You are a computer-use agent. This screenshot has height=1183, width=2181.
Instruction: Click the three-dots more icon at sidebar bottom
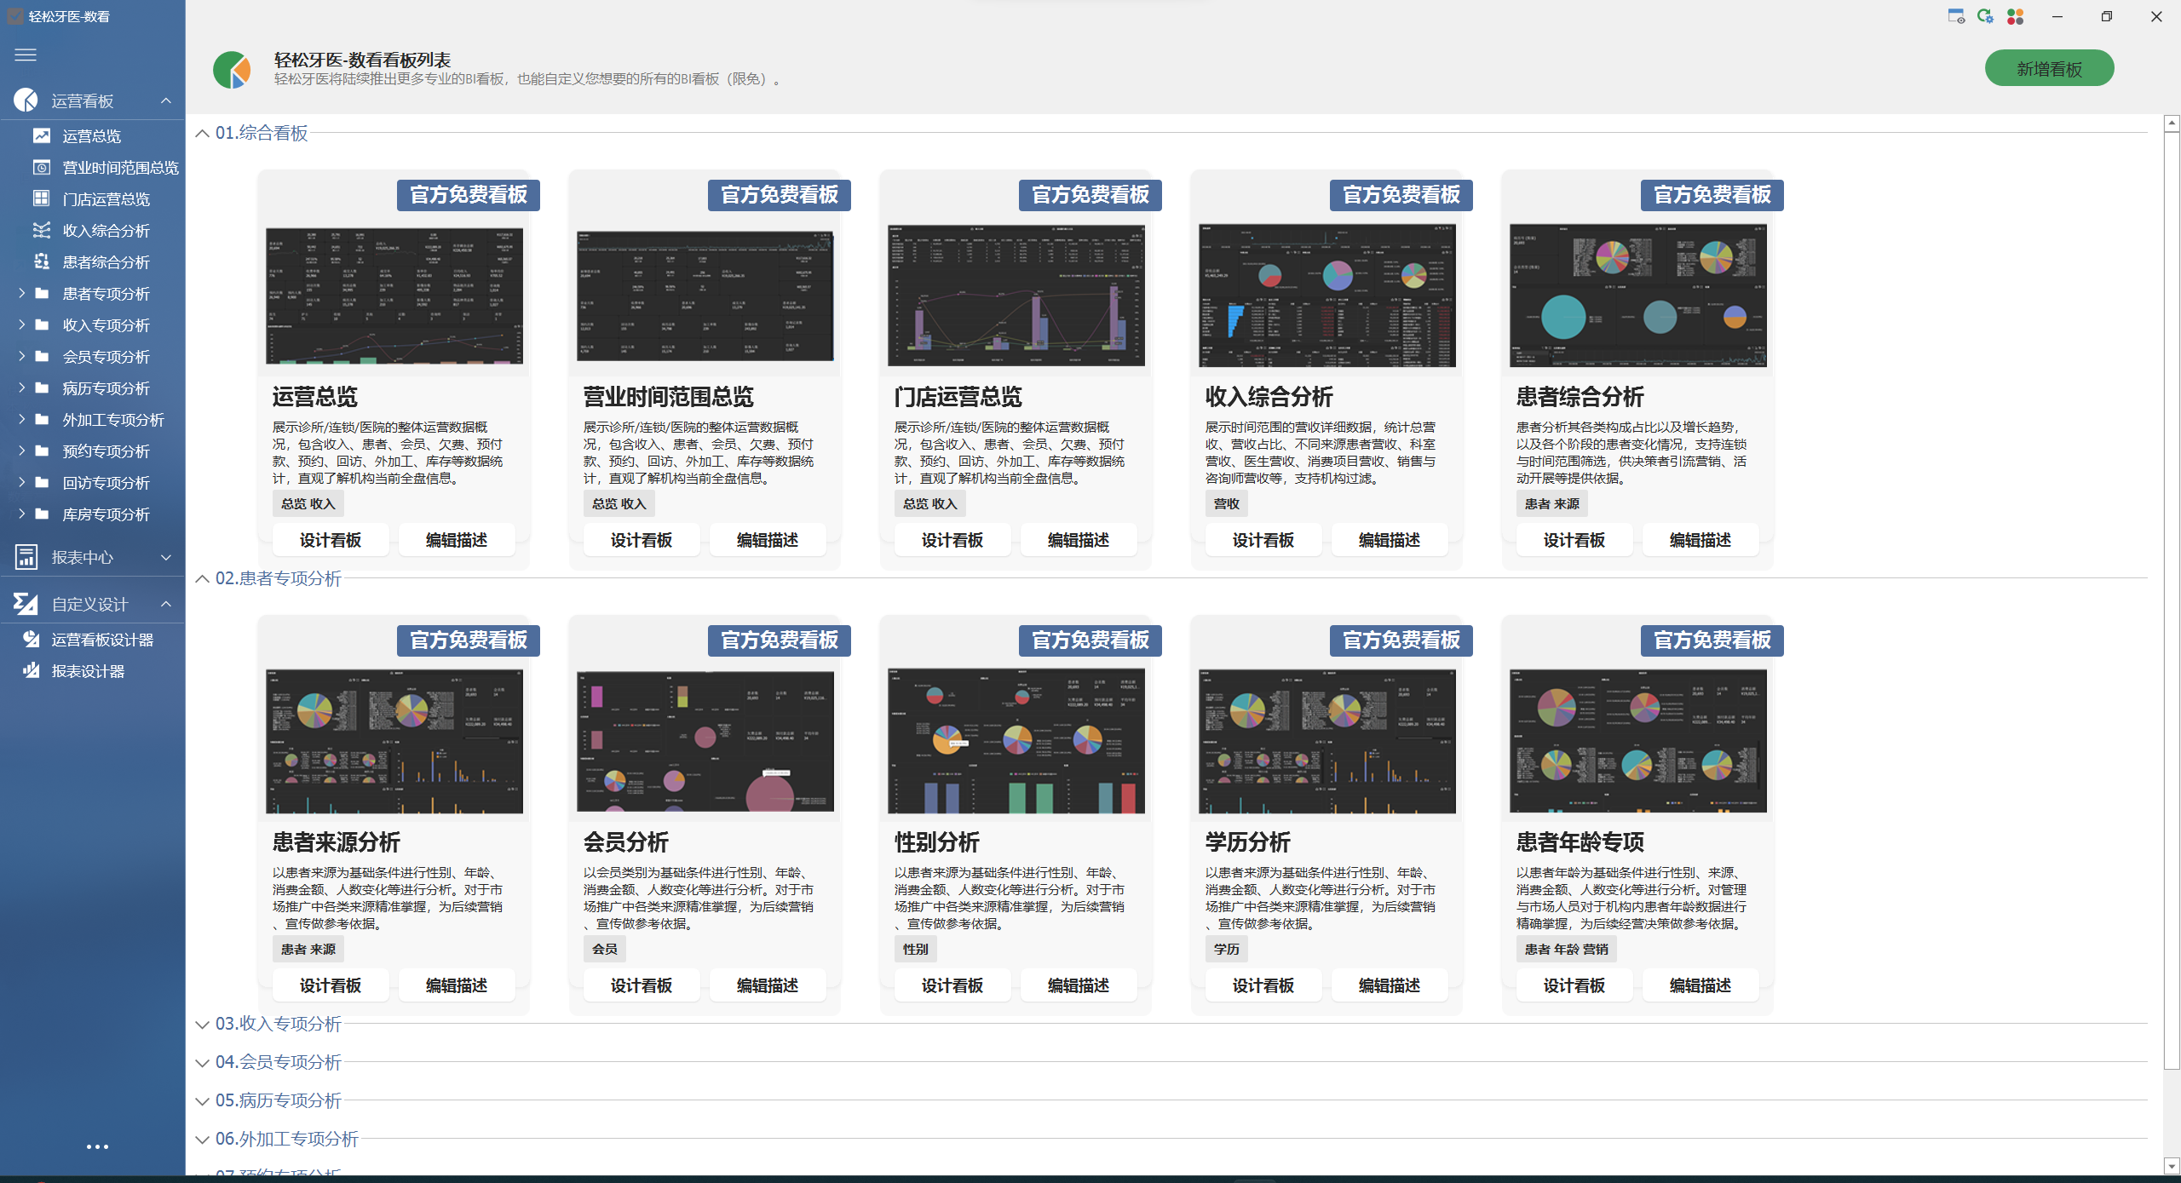tap(97, 1146)
